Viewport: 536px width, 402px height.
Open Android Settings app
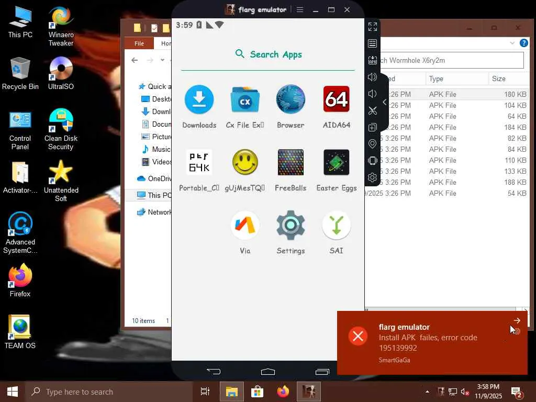tap(291, 225)
